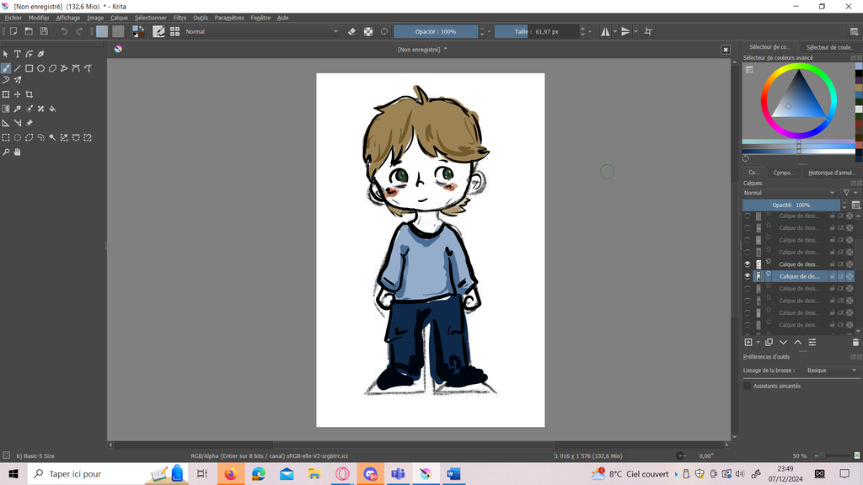
Task: Switch to the Historique d'annulation tab
Action: pyautogui.click(x=831, y=173)
